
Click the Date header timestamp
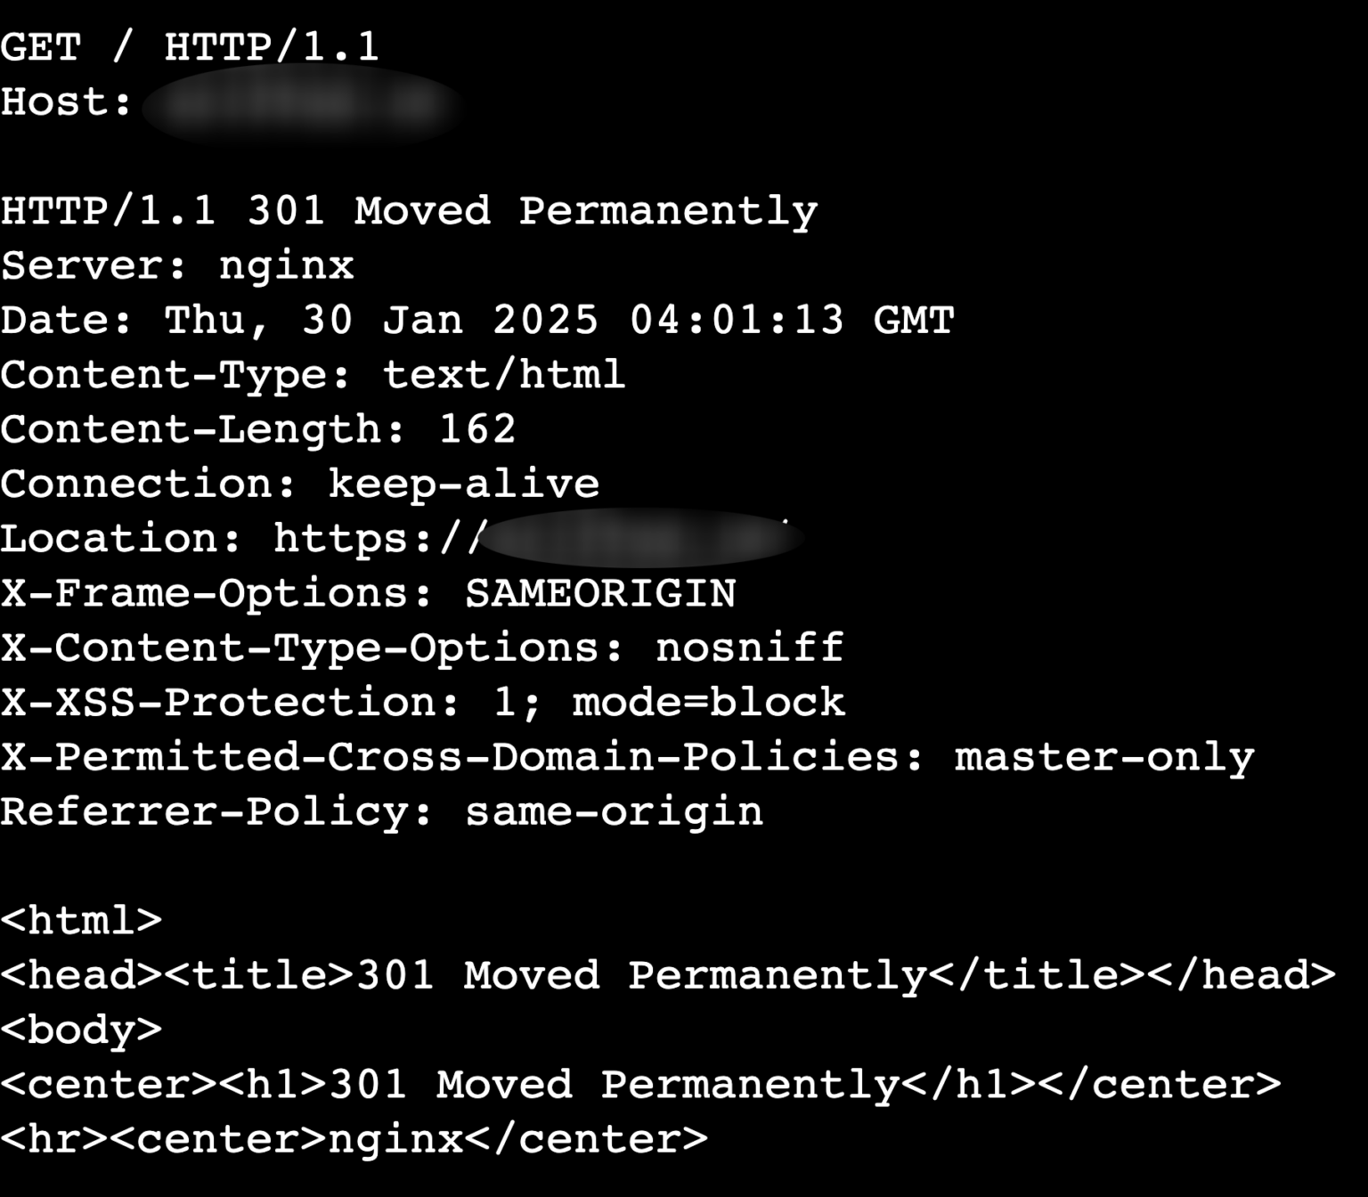coord(558,321)
